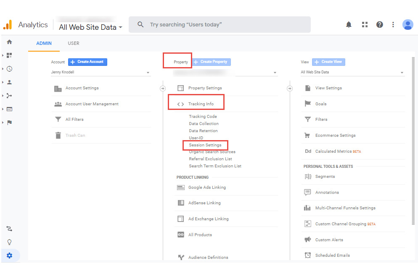
Task: Click the Segments icon
Action: [308, 177]
